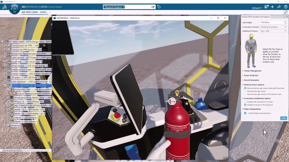Viewport: 289px width, 162px height.
Task: Select bottle 1.5L.1 tree item
Action: (30, 109)
